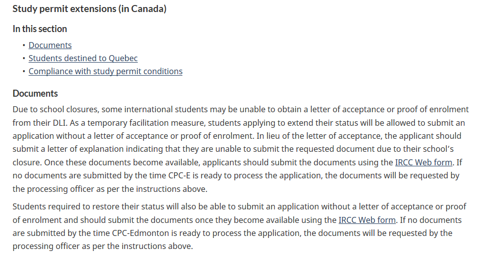Open IRCC Web form link in second paragraph
Image resolution: width=478 pixels, height=256 pixels.
click(367, 219)
